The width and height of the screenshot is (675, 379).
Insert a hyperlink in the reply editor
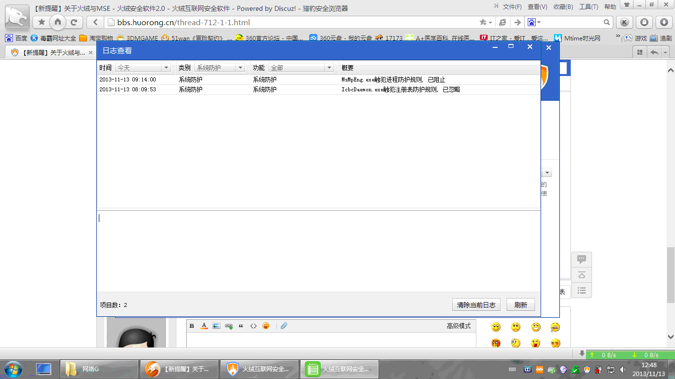[x=228, y=326]
